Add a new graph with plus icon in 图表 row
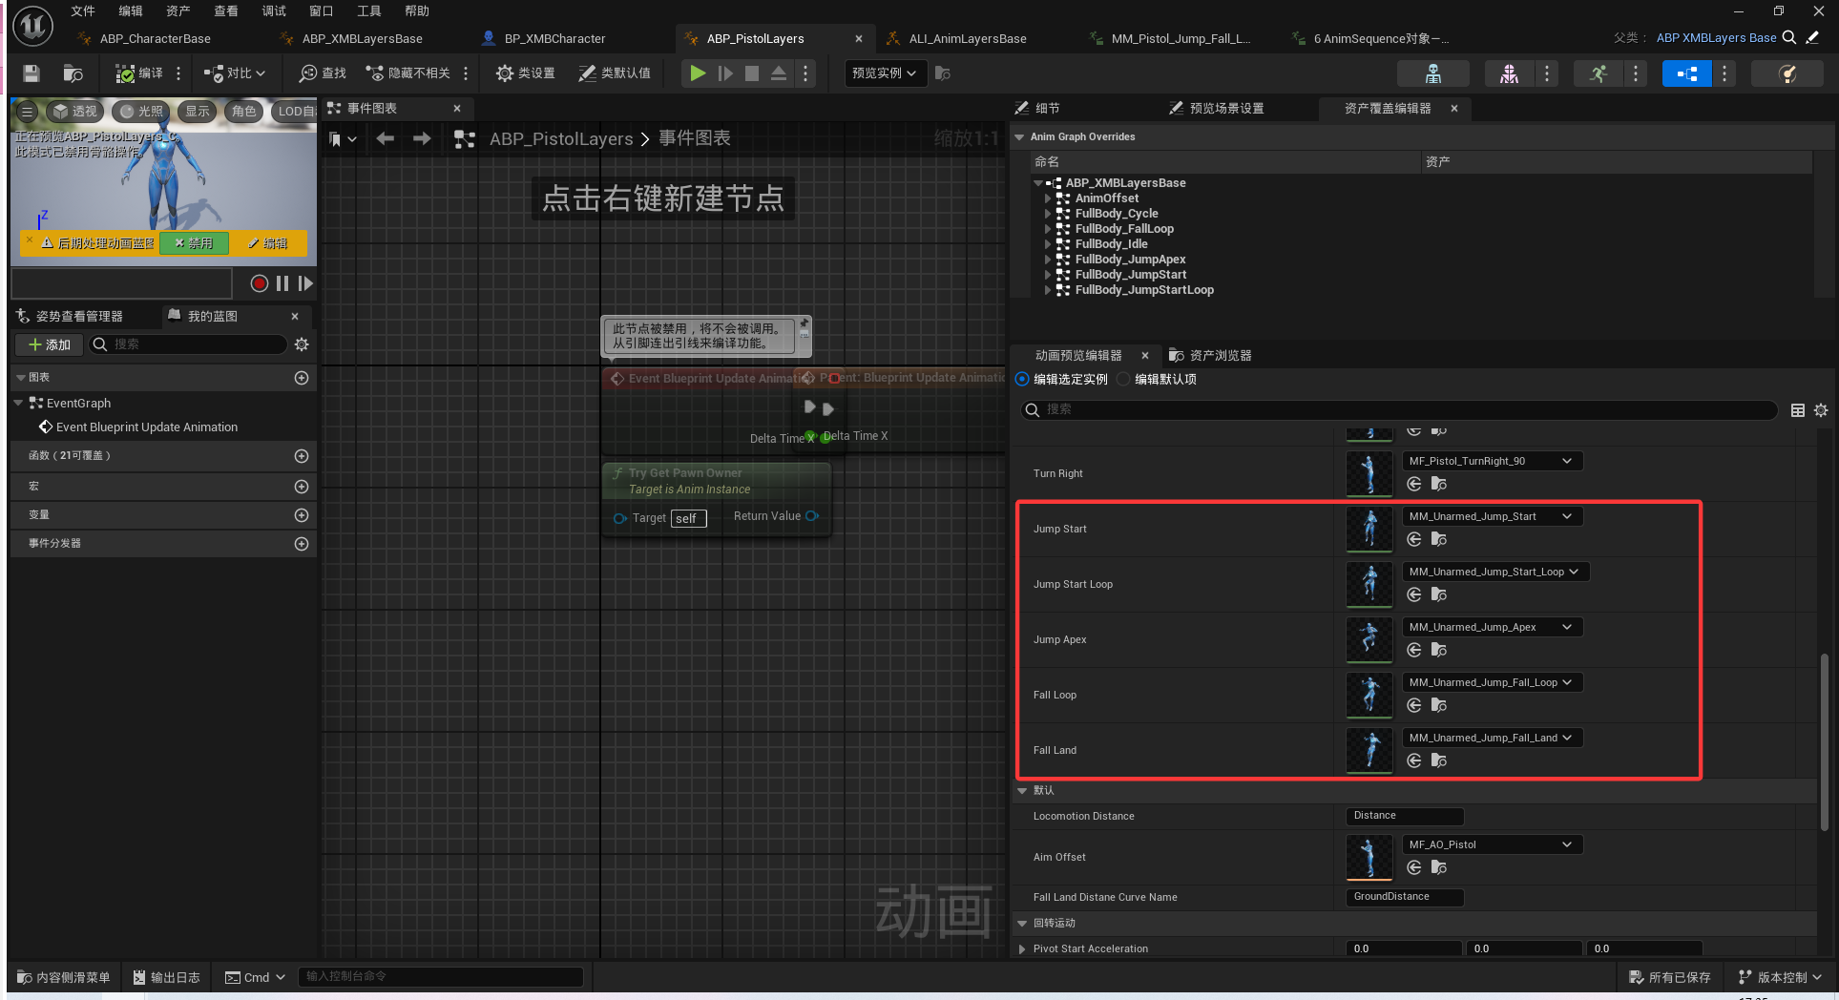 pyautogui.click(x=302, y=378)
